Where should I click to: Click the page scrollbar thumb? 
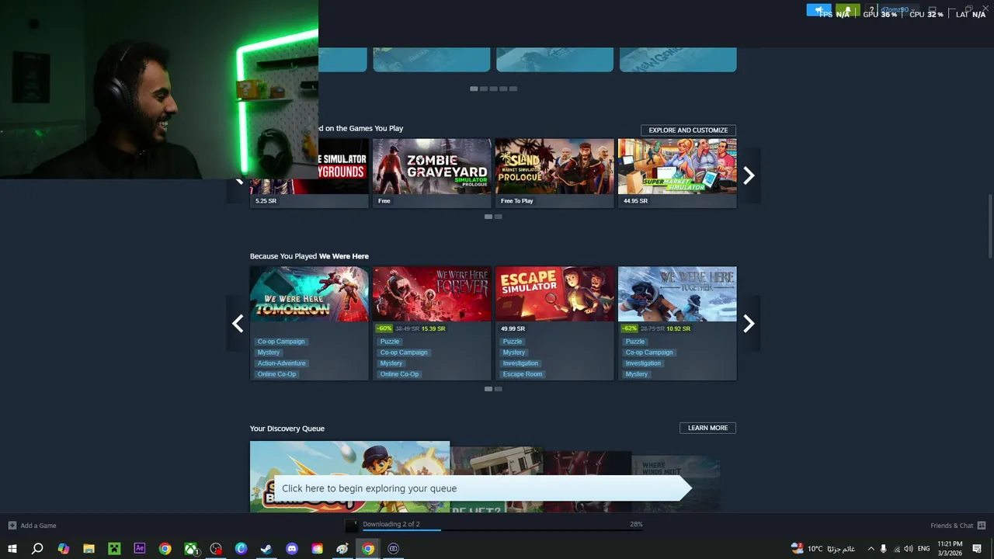point(990,225)
